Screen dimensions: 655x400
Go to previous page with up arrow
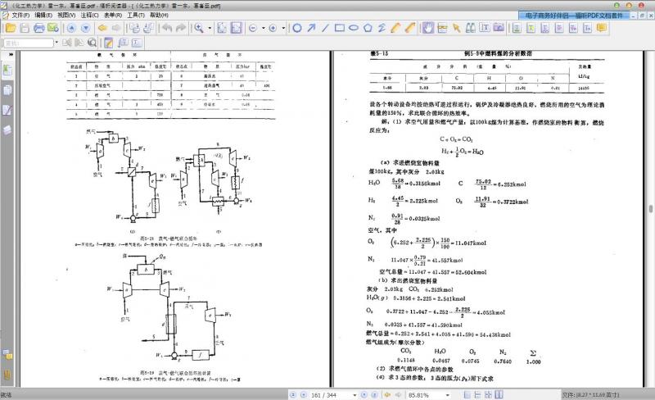click(71, 28)
